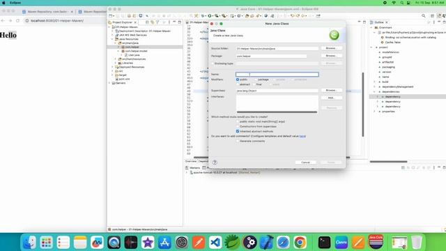Open the first Maven Repository browser tab
The image size is (446, 251).
point(47,12)
